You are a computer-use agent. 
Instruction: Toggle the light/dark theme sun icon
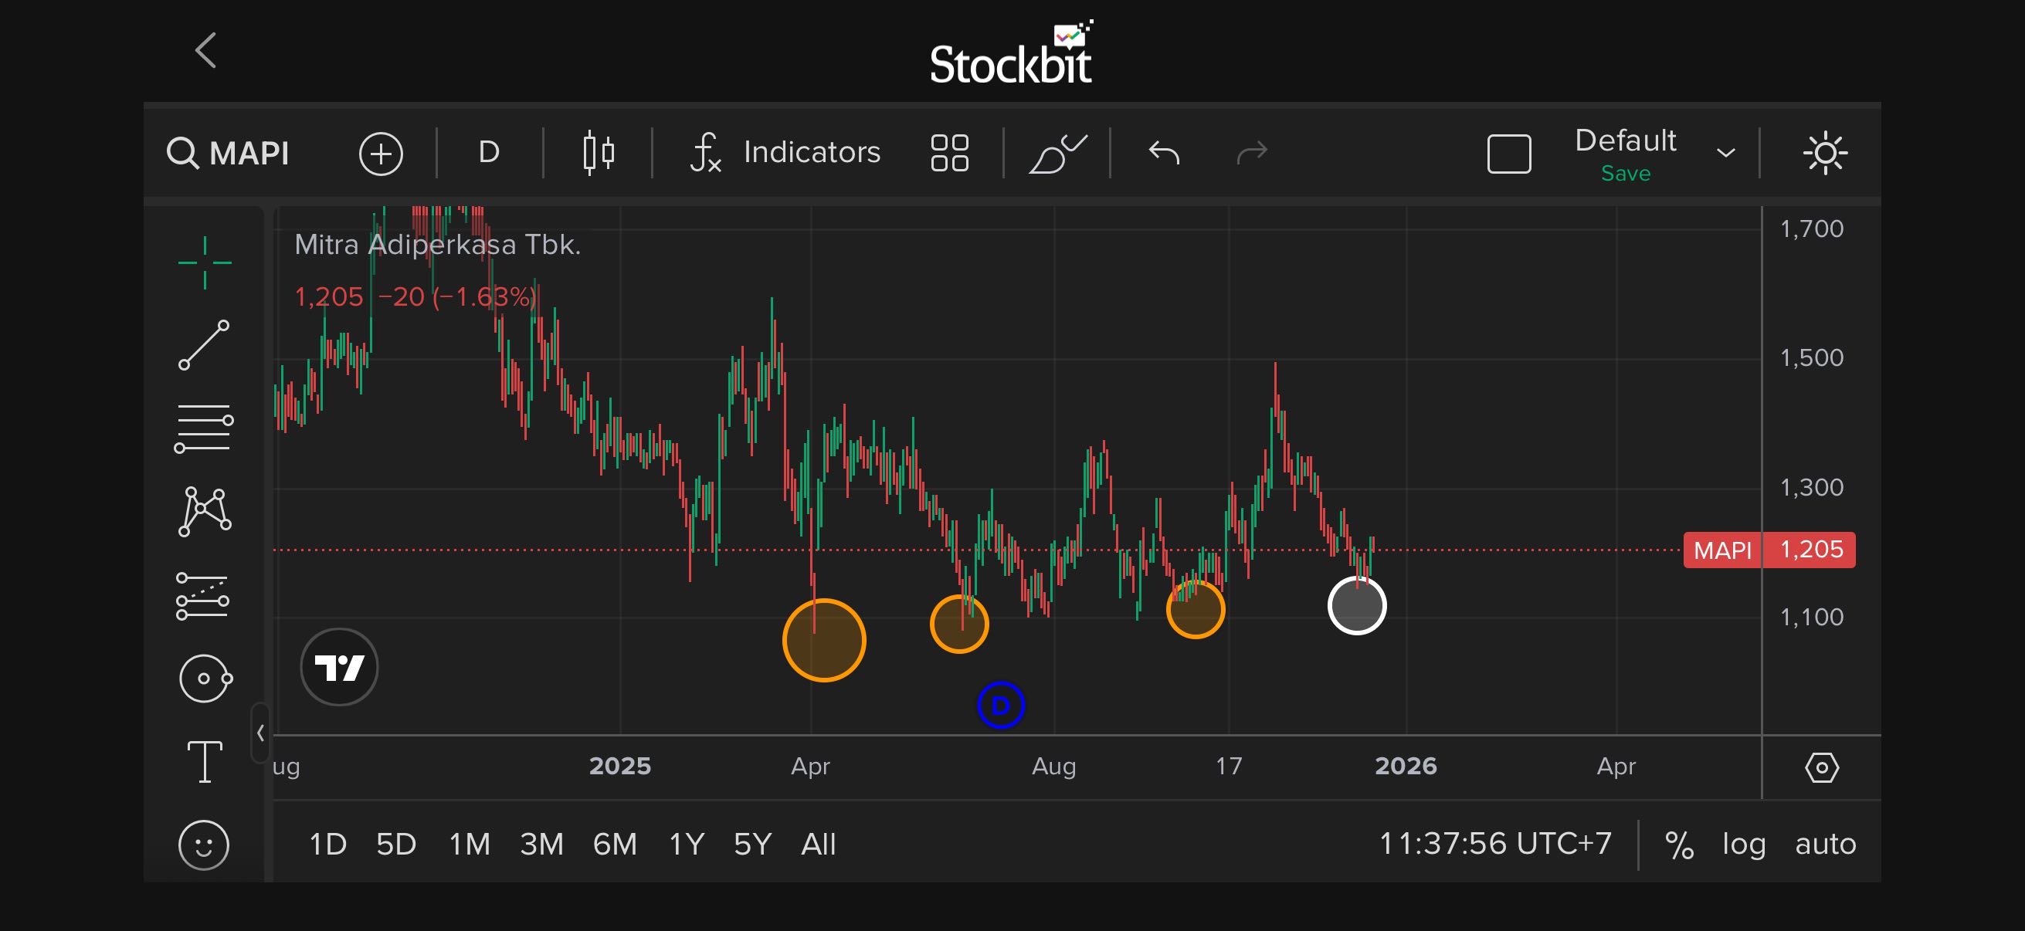(x=1824, y=152)
